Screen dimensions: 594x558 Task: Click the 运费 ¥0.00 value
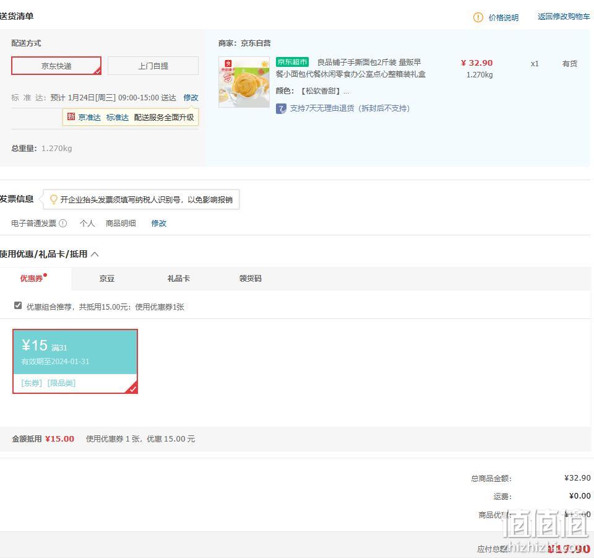point(580,496)
